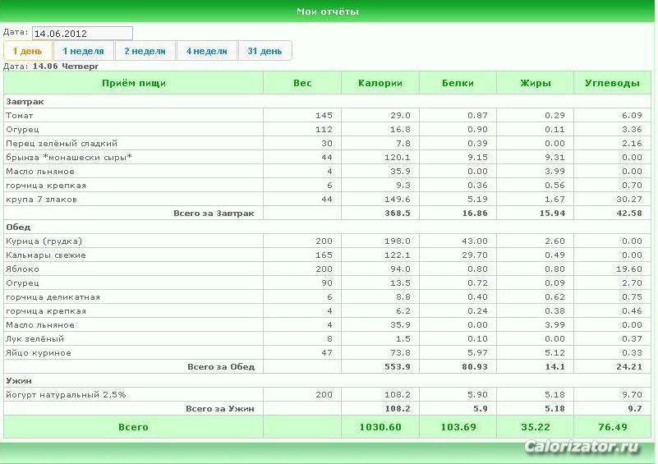The height and width of the screenshot is (464, 658).
Task: Select the Кальмары свежие row
Action: [327, 255]
